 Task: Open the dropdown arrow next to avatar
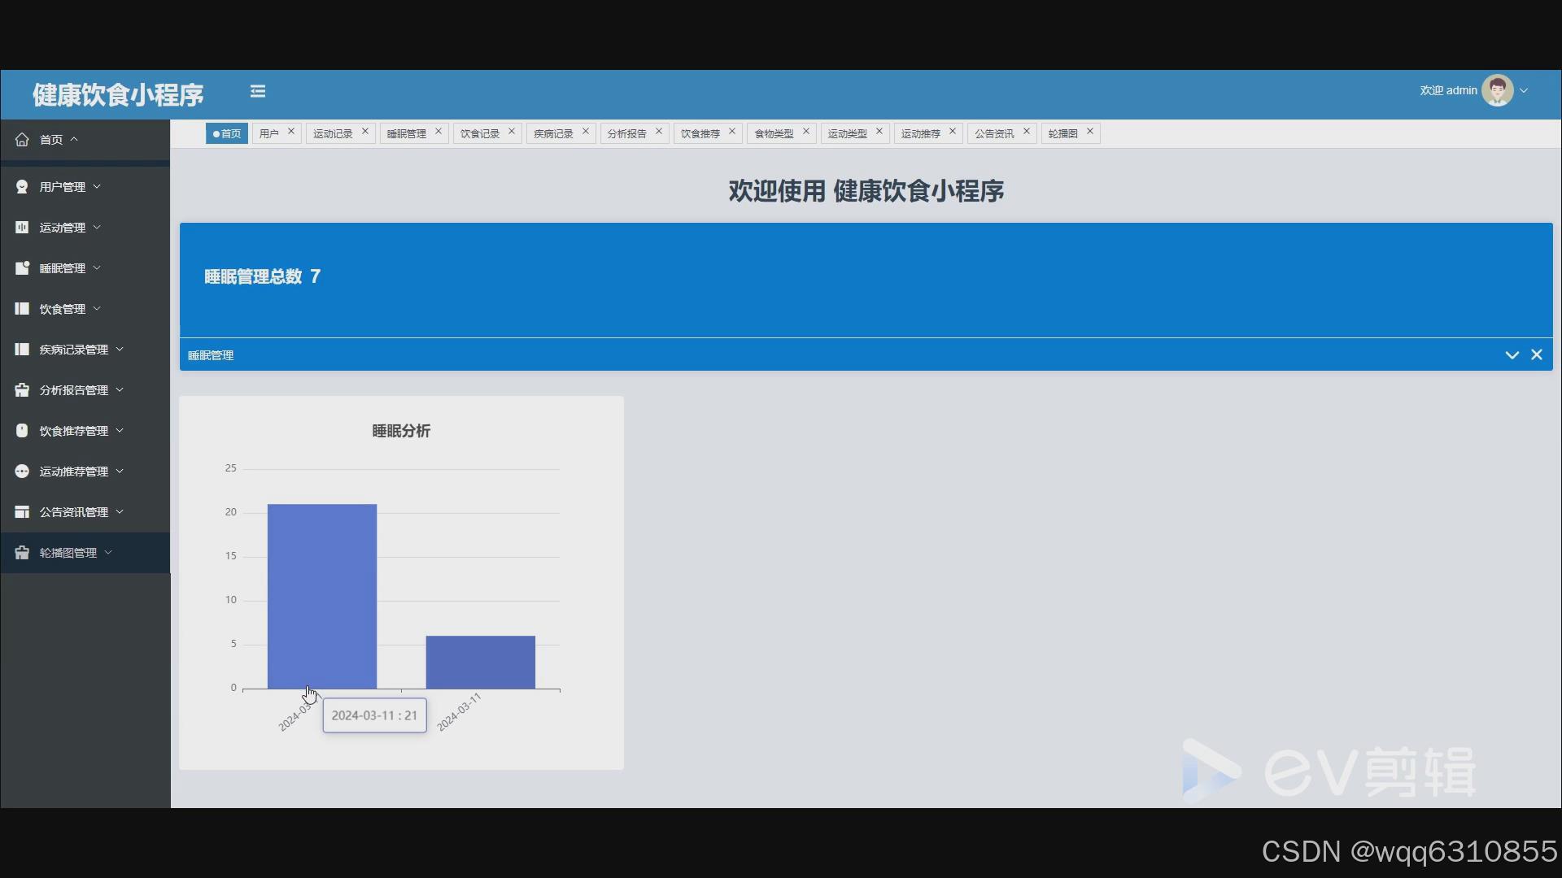pos(1524,91)
